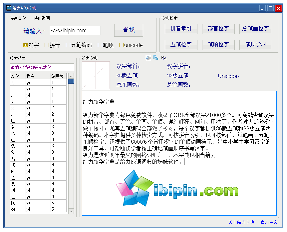Viewport: 287px width, 232px height.
Task: Click the copy-text icon right of the blue one
Action: 163,58
